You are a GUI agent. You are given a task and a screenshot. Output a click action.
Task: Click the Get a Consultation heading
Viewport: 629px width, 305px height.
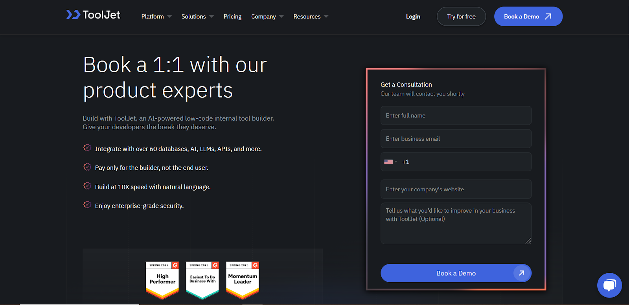coord(406,85)
